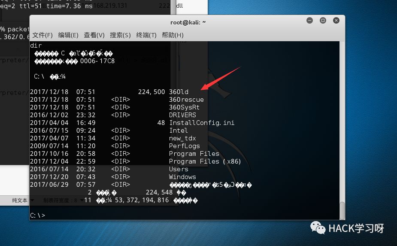The width and height of the screenshot is (397, 246).
Task: Click the root@kali: ~ title bar
Action: 188,23
